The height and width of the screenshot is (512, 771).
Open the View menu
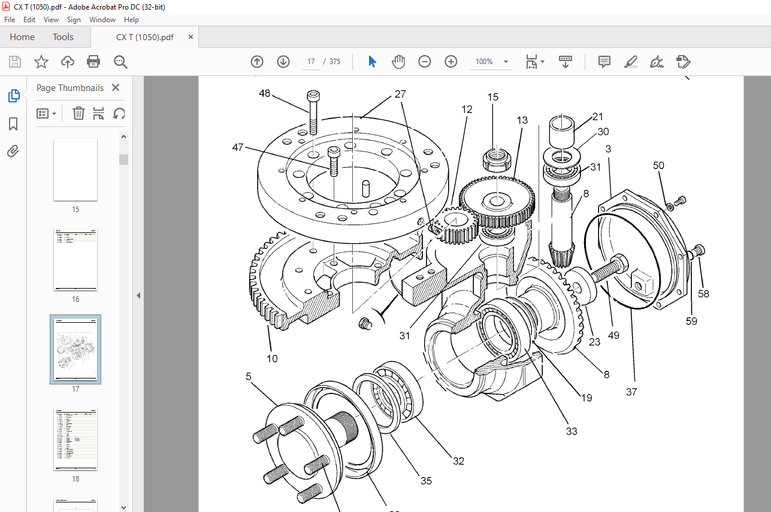click(x=52, y=20)
